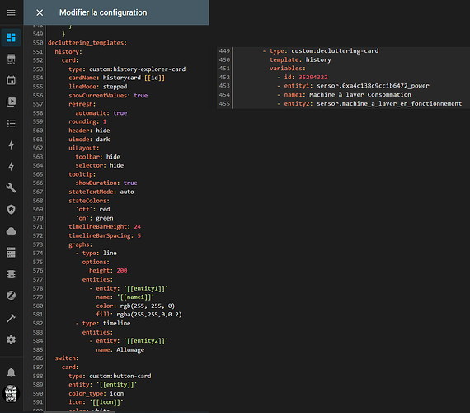Open the dashboard overview icon

[x=11, y=37]
